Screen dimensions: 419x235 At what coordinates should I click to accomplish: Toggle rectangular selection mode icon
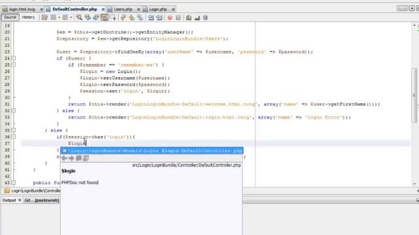pos(113,18)
